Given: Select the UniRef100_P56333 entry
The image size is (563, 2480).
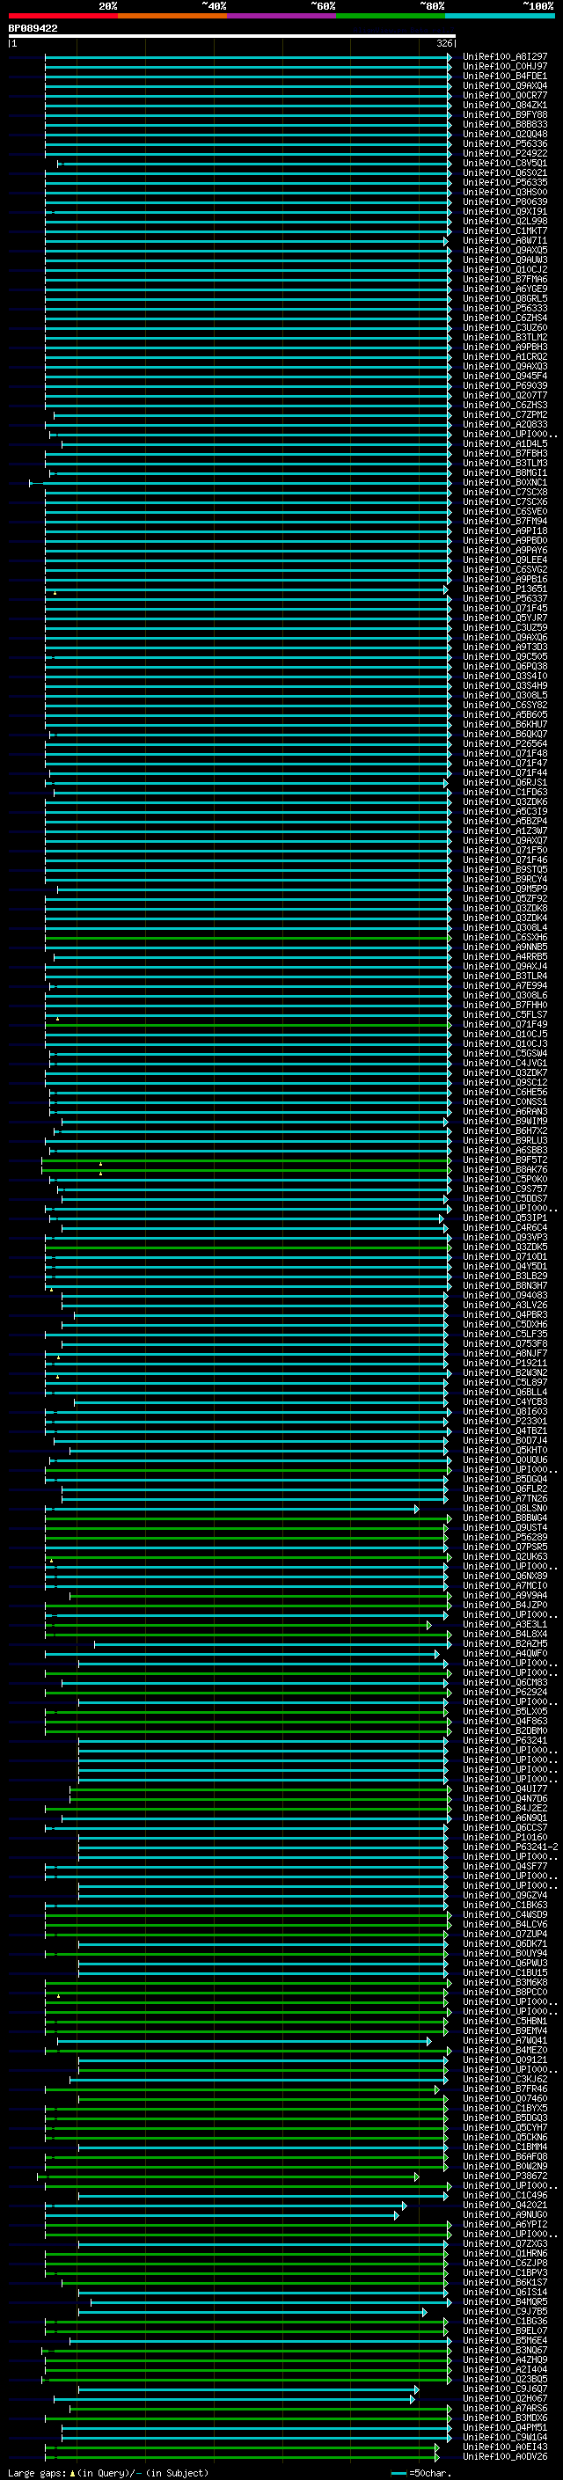Looking at the screenshot, I should [x=505, y=308].
